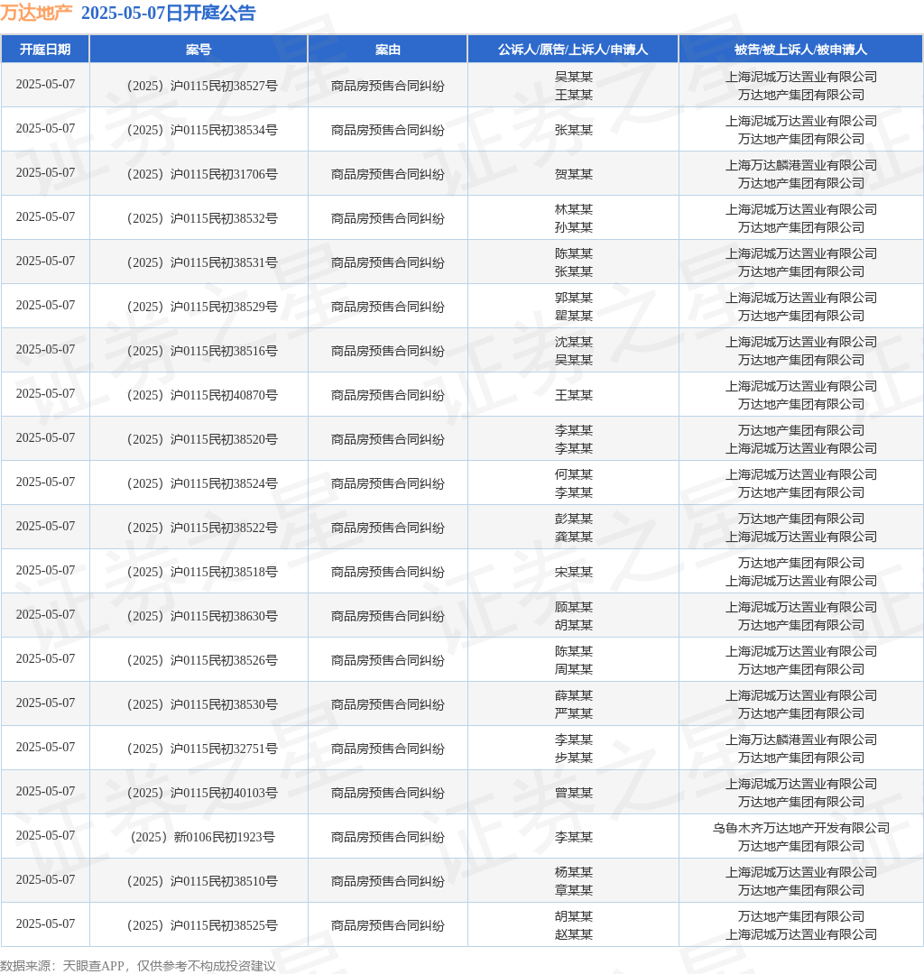The width and height of the screenshot is (924, 974).
Task: Click plaintiff 章某某
Action: click(x=574, y=889)
